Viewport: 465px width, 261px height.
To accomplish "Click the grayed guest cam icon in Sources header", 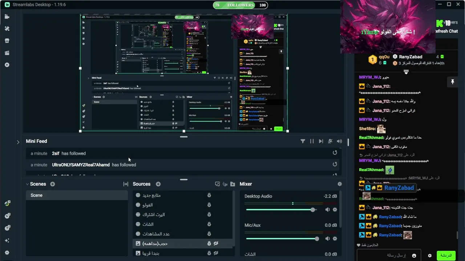I will click(225, 184).
